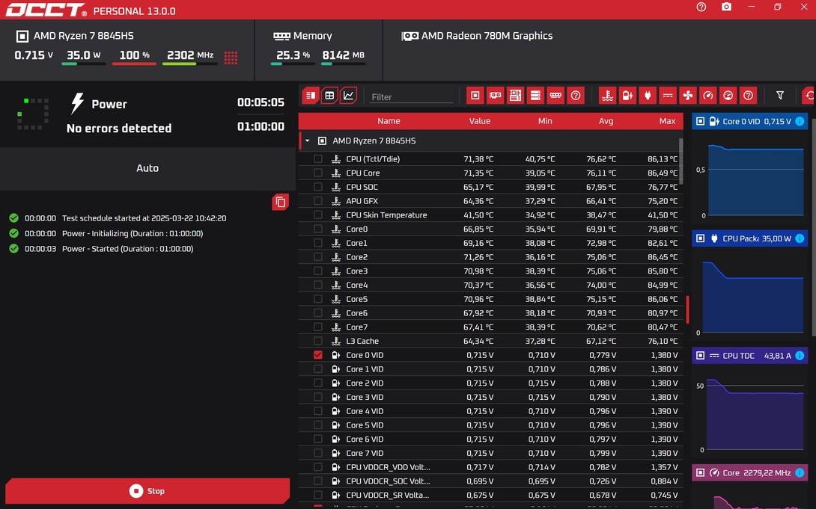Collapse the AMD Ryzen 7 8845HS group

(x=308, y=141)
